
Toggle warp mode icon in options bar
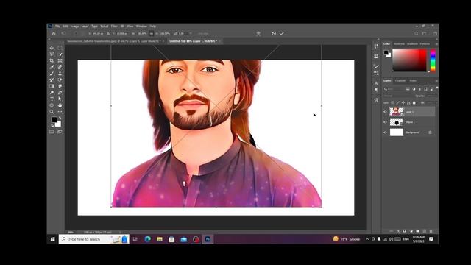coord(258,34)
